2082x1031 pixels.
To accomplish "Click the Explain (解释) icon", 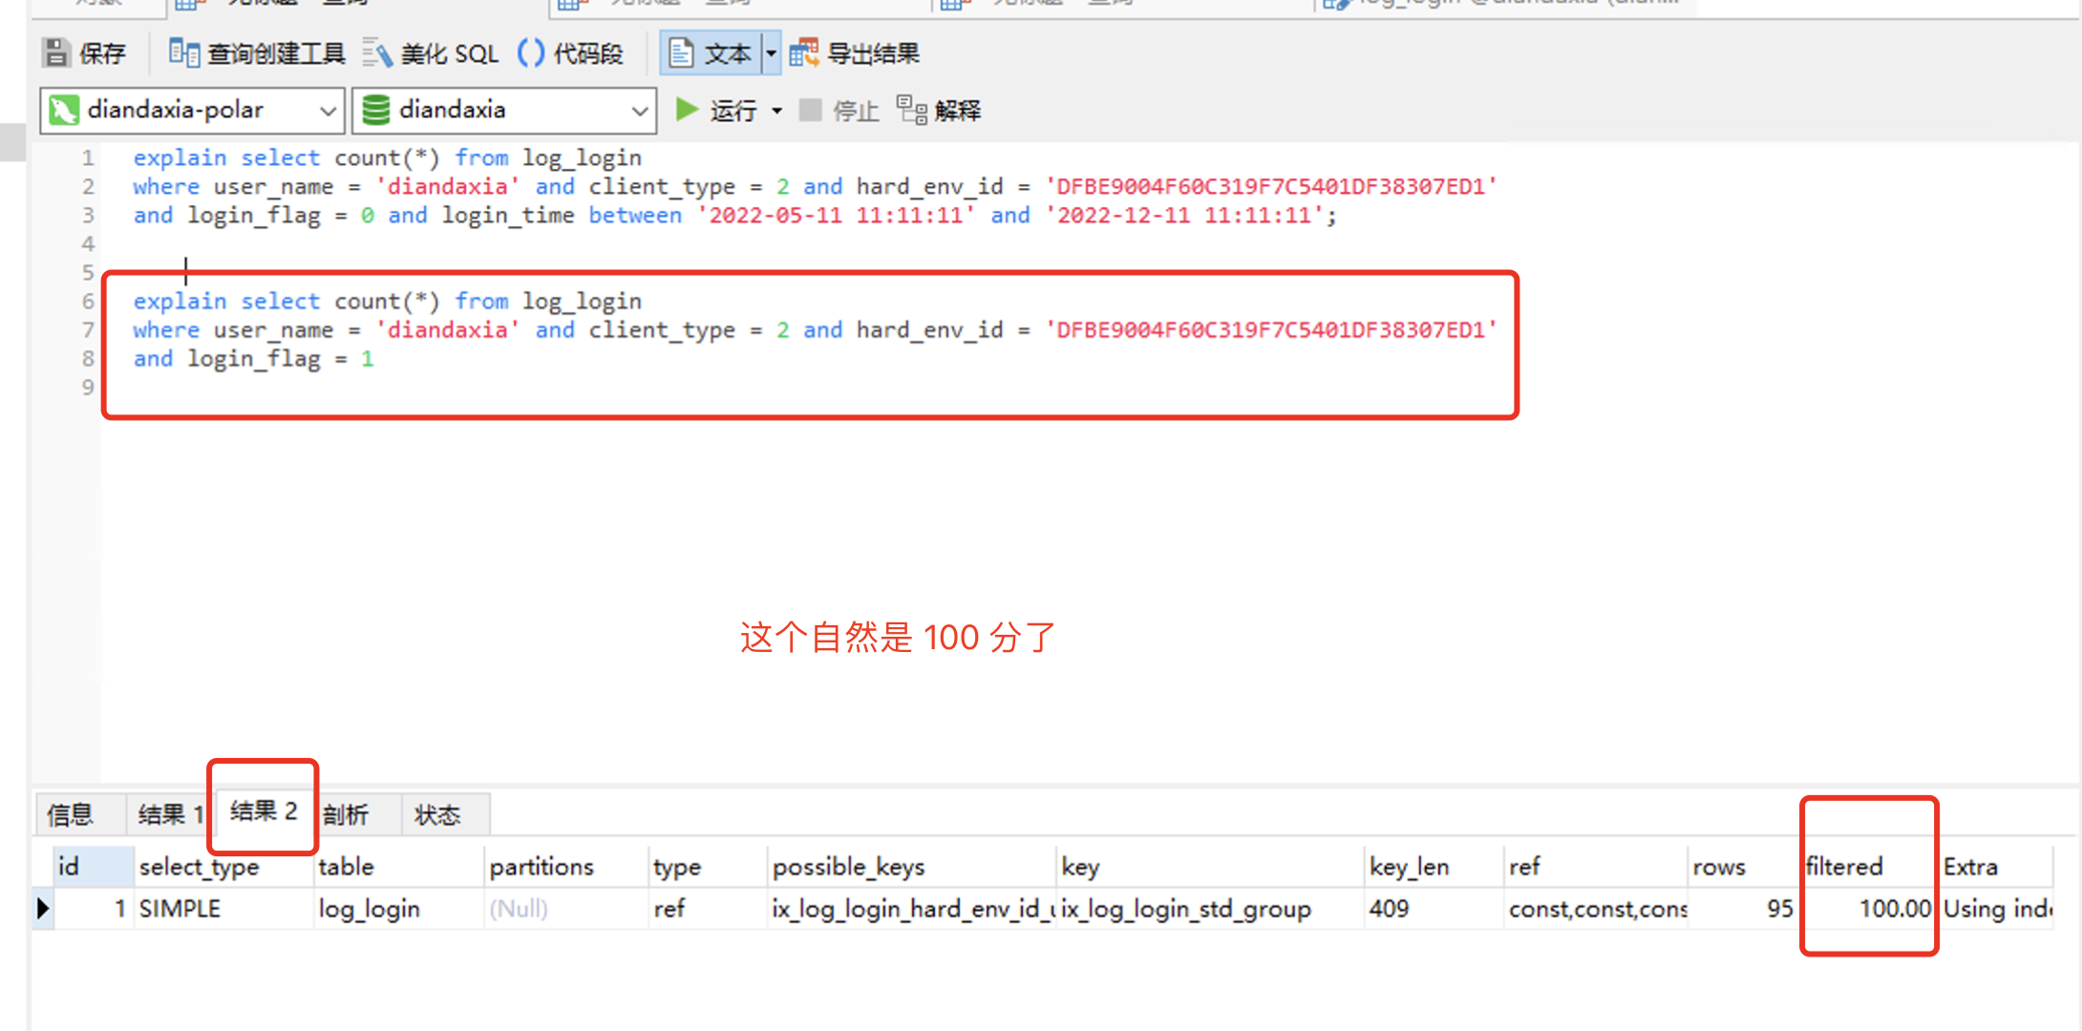I will tap(912, 111).
